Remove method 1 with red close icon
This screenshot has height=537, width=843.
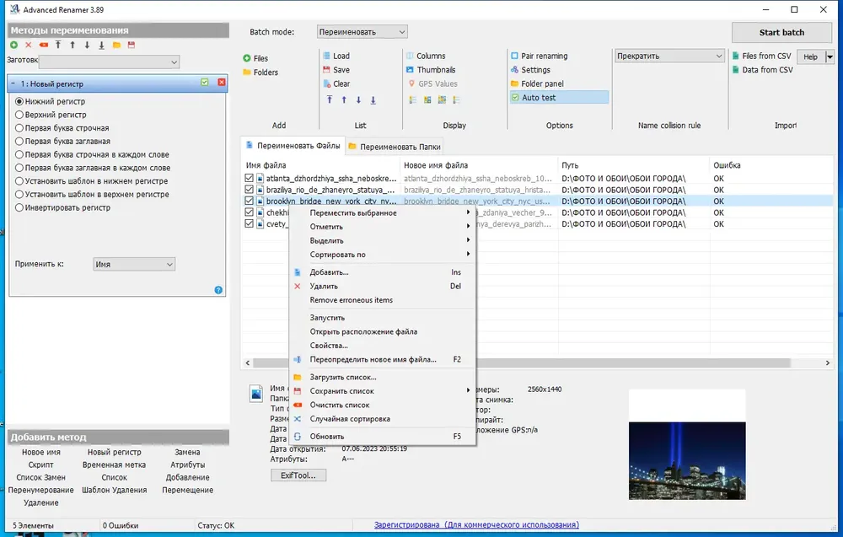pyautogui.click(x=221, y=83)
